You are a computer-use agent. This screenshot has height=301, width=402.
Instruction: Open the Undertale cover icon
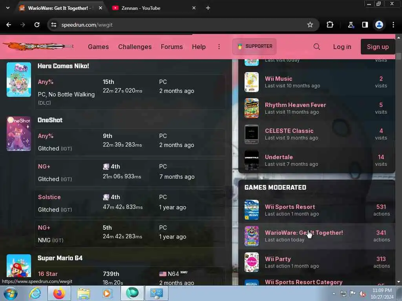click(x=252, y=160)
